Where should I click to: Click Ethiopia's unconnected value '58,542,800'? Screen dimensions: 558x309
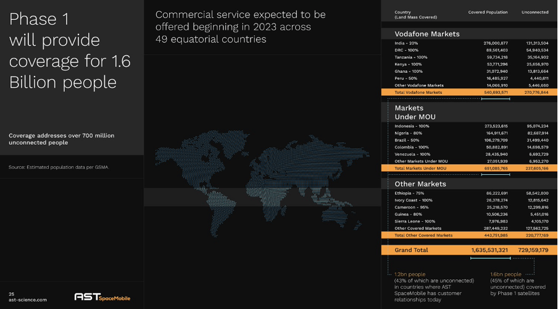click(x=538, y=193)
